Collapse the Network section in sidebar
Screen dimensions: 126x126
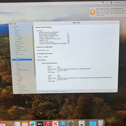click(14, 74)
